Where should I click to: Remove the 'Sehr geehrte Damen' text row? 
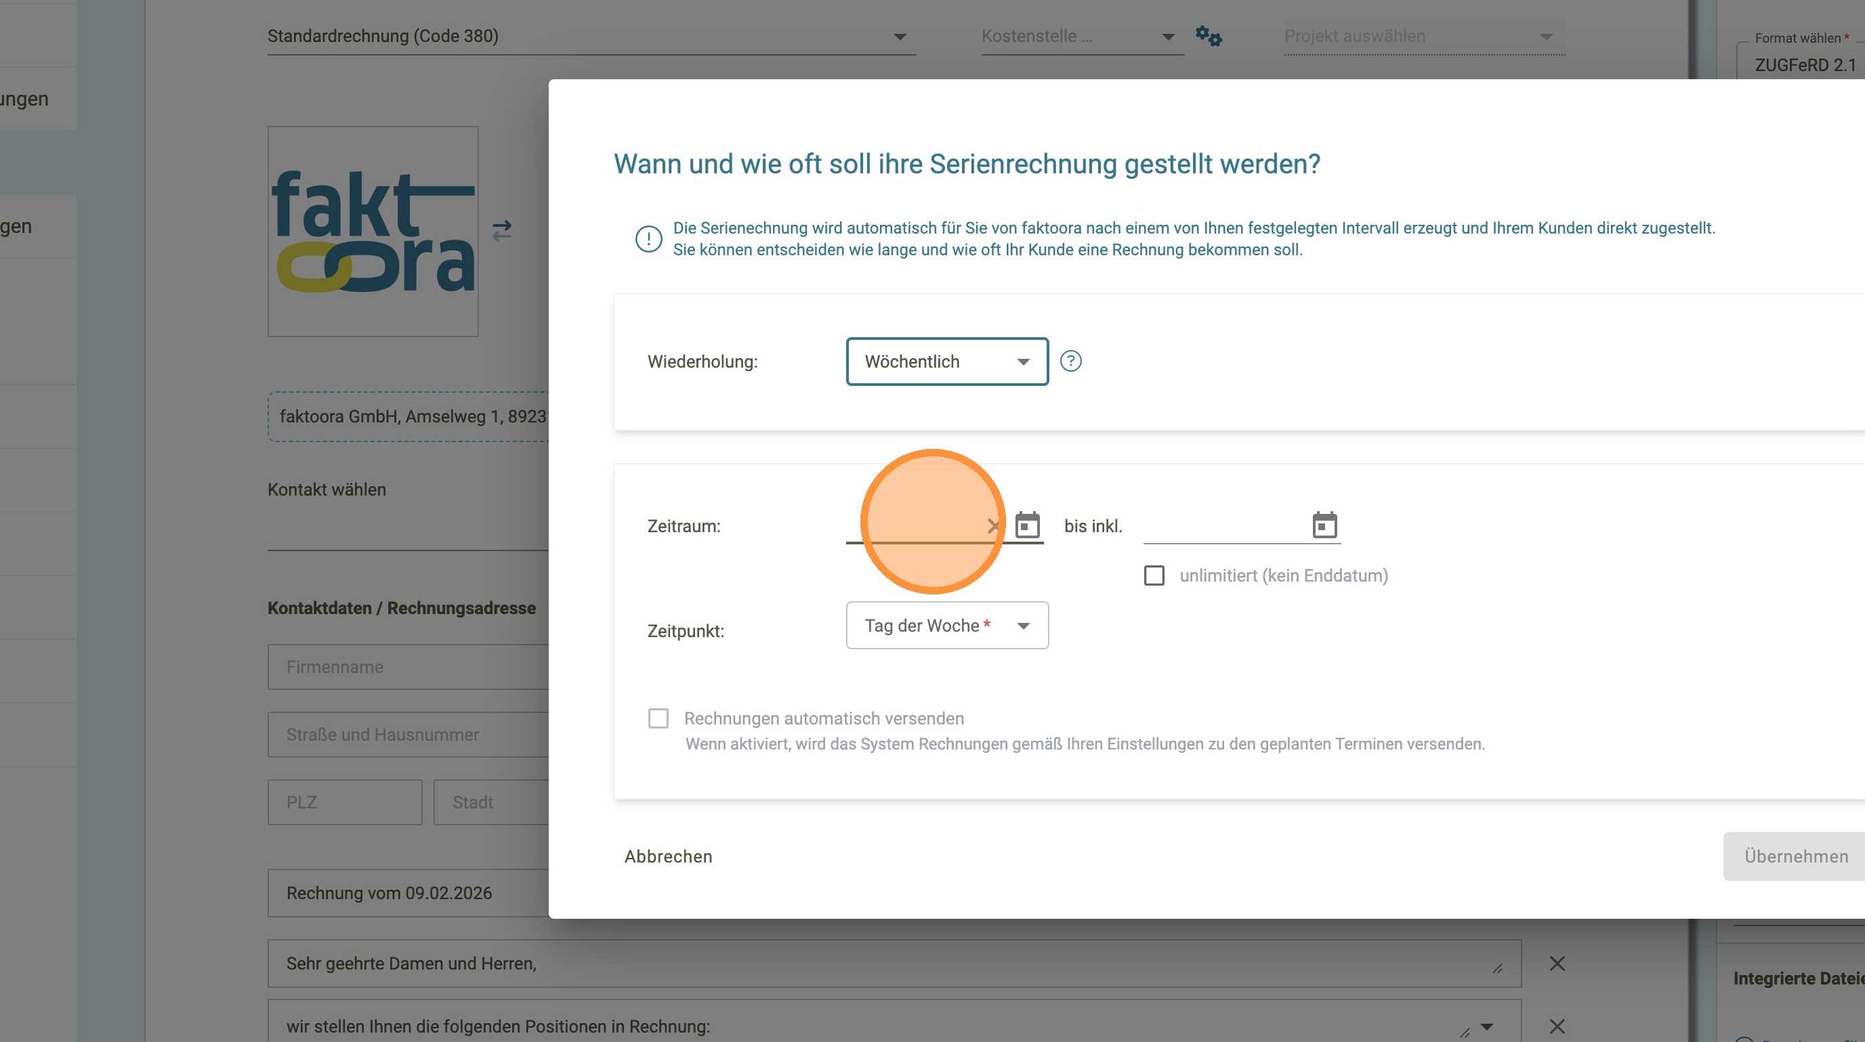coord(1557,963)
